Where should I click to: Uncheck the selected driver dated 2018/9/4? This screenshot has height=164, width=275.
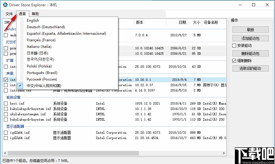(x=6, y=80)
